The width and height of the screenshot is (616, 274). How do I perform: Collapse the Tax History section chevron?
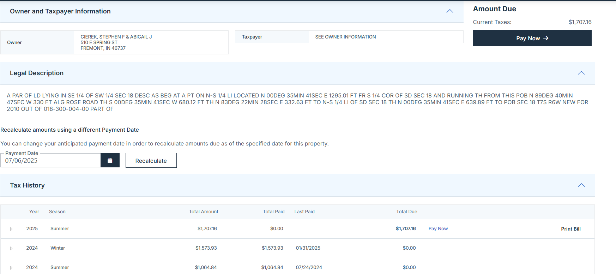click(x=581, y=185)
